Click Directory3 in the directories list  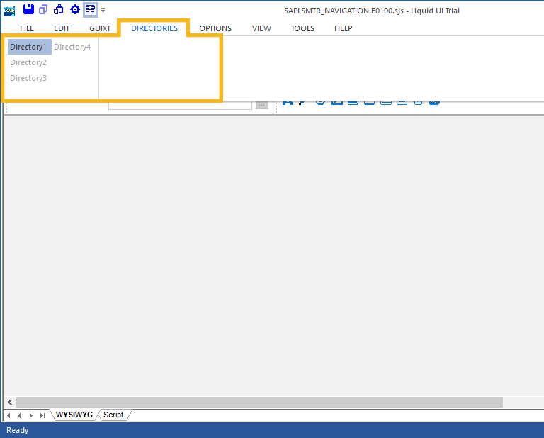point(28,78)
